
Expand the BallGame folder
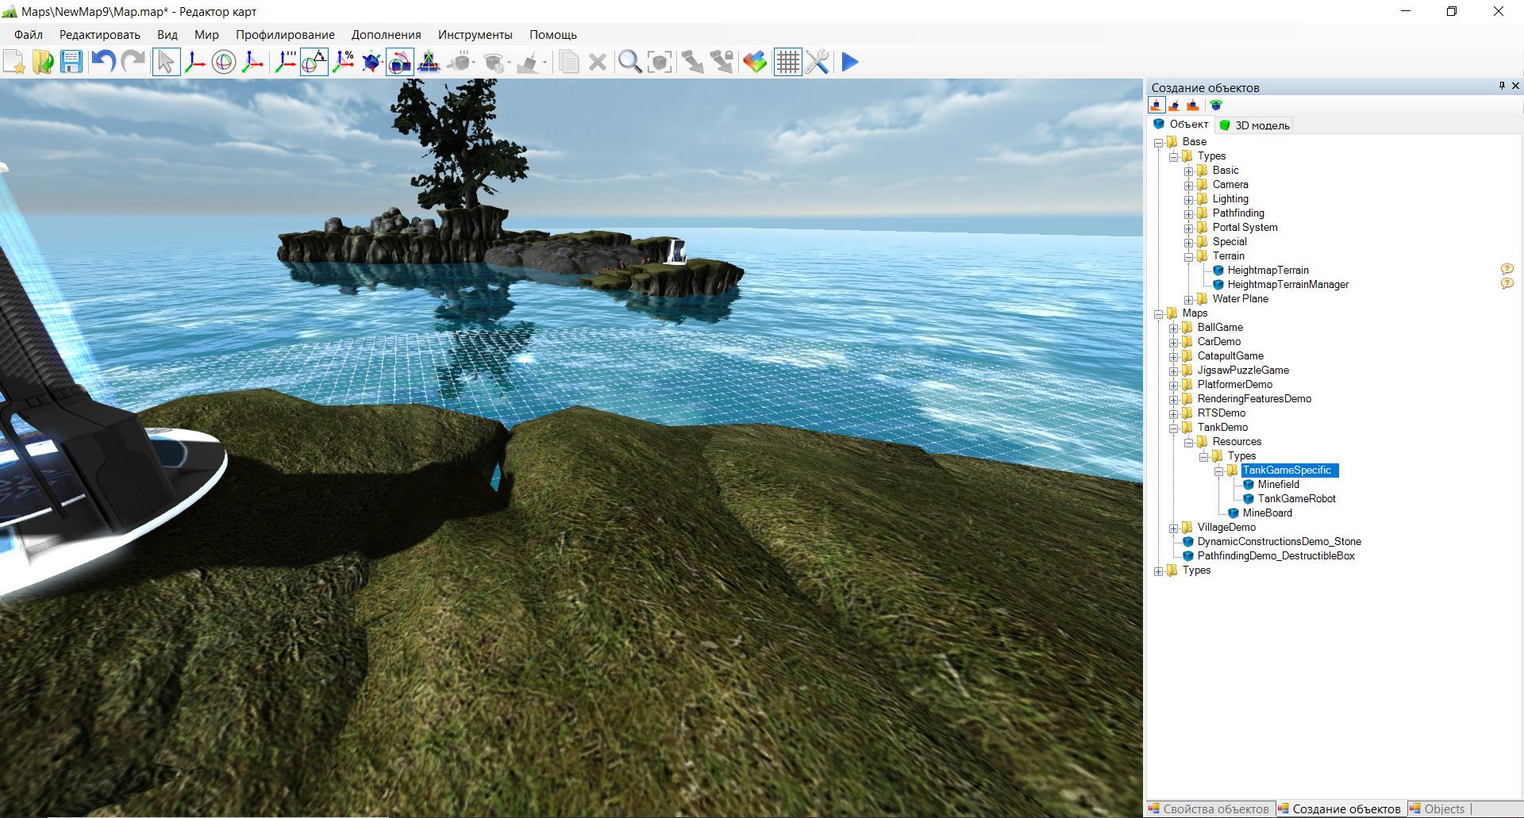pyautogui.click(x=1174, y=328)
